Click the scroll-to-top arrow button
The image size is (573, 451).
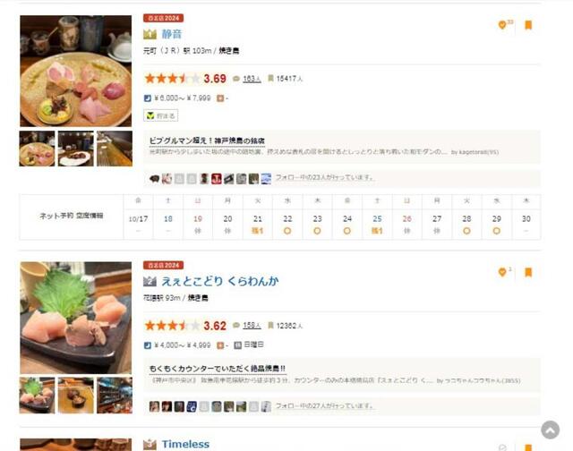551,430
